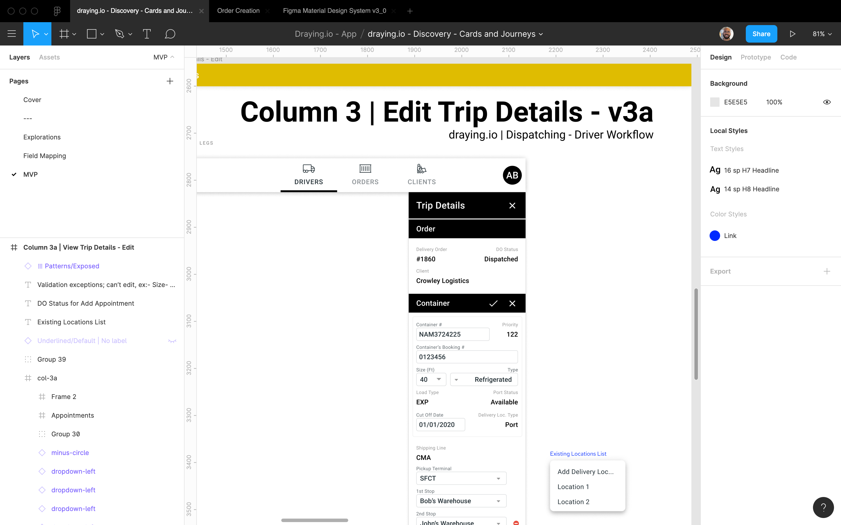
Task: Click the Present play icon
Action: (x=792, y=34)
